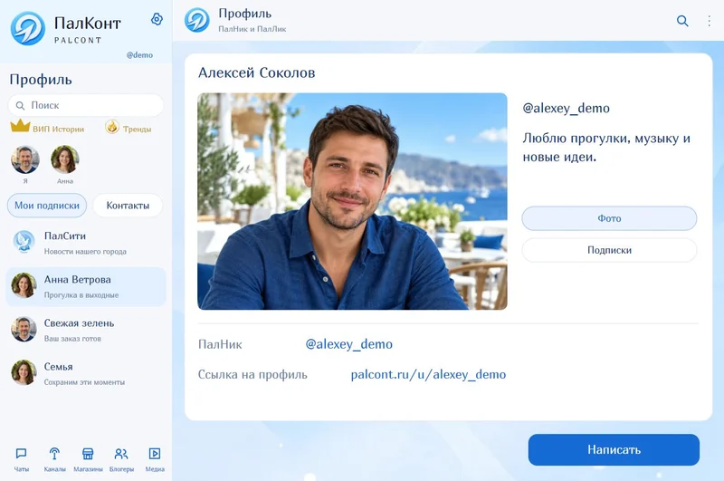This screenshot has height=481, width=724.
Task: Switch to Мои подписки tab
Action: click(47, 205)
